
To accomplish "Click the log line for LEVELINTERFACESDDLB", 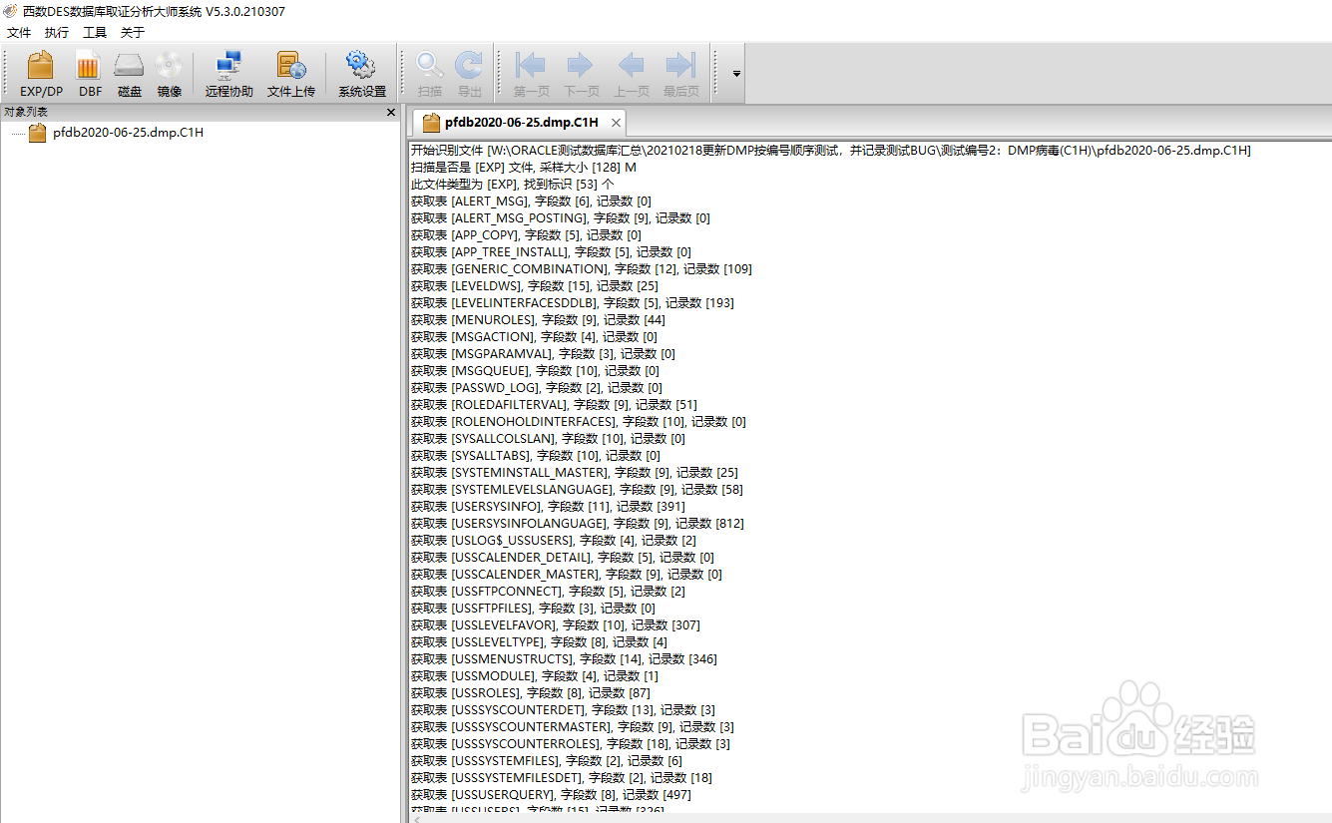I will coord(573,303).
